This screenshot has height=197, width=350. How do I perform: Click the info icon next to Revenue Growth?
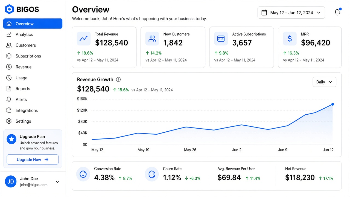[x=118, y=79]
